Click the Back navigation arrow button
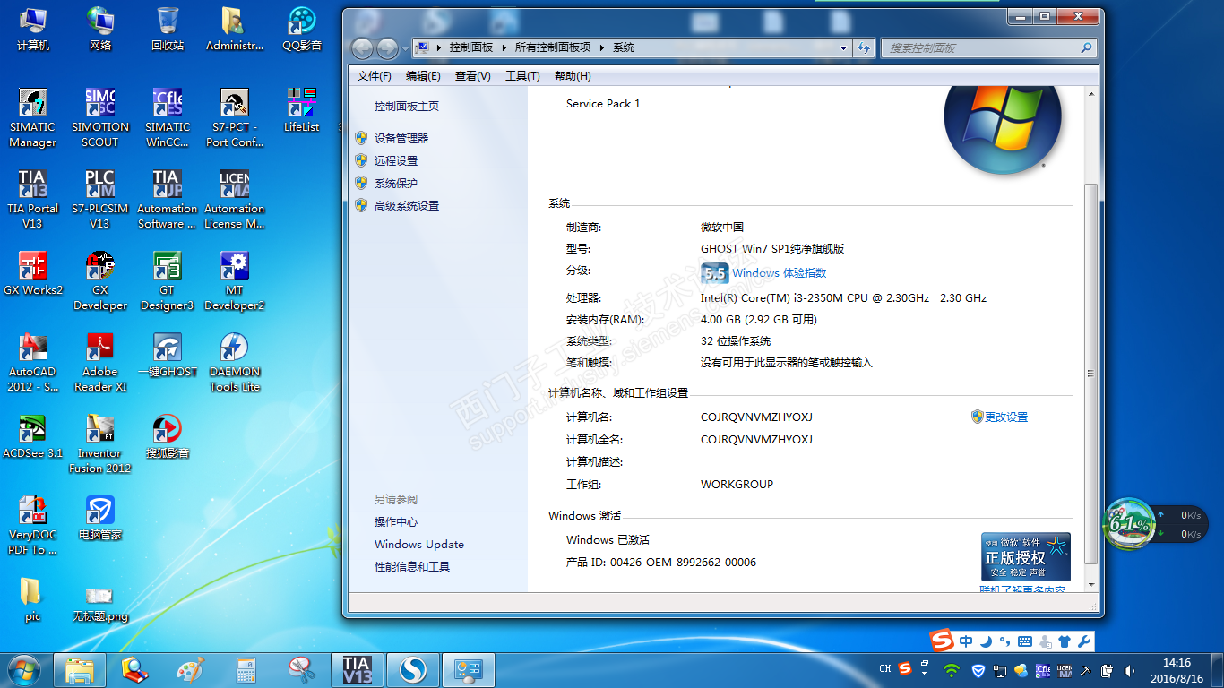The height and width of the screenshot is (688, 1224). pyautogui.click(x=363, y=48)
